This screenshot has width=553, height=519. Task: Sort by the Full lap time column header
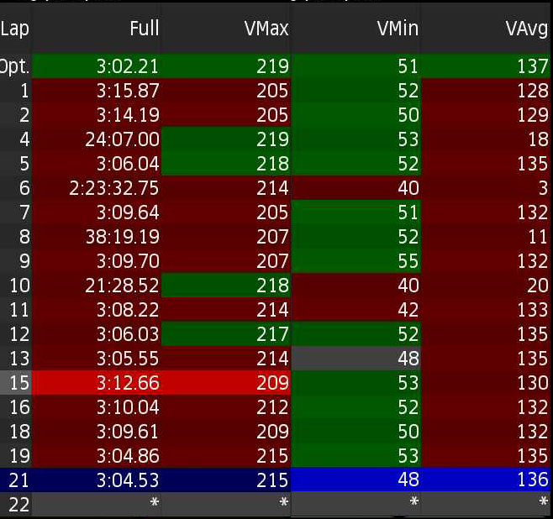coord(145,29)
